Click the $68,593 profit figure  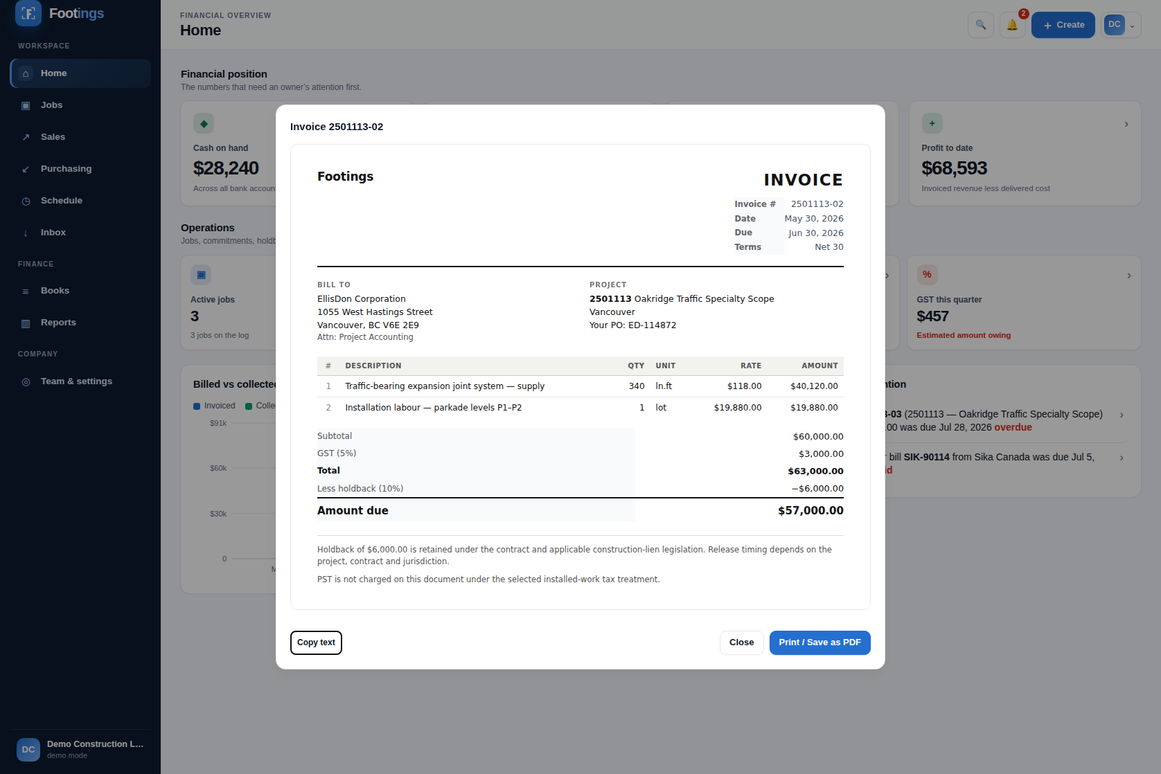point(954,168)
